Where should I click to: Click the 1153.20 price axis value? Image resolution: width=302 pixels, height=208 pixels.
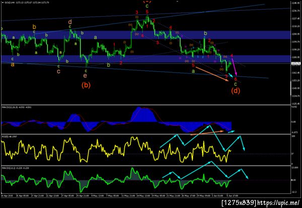coord(296,80)
